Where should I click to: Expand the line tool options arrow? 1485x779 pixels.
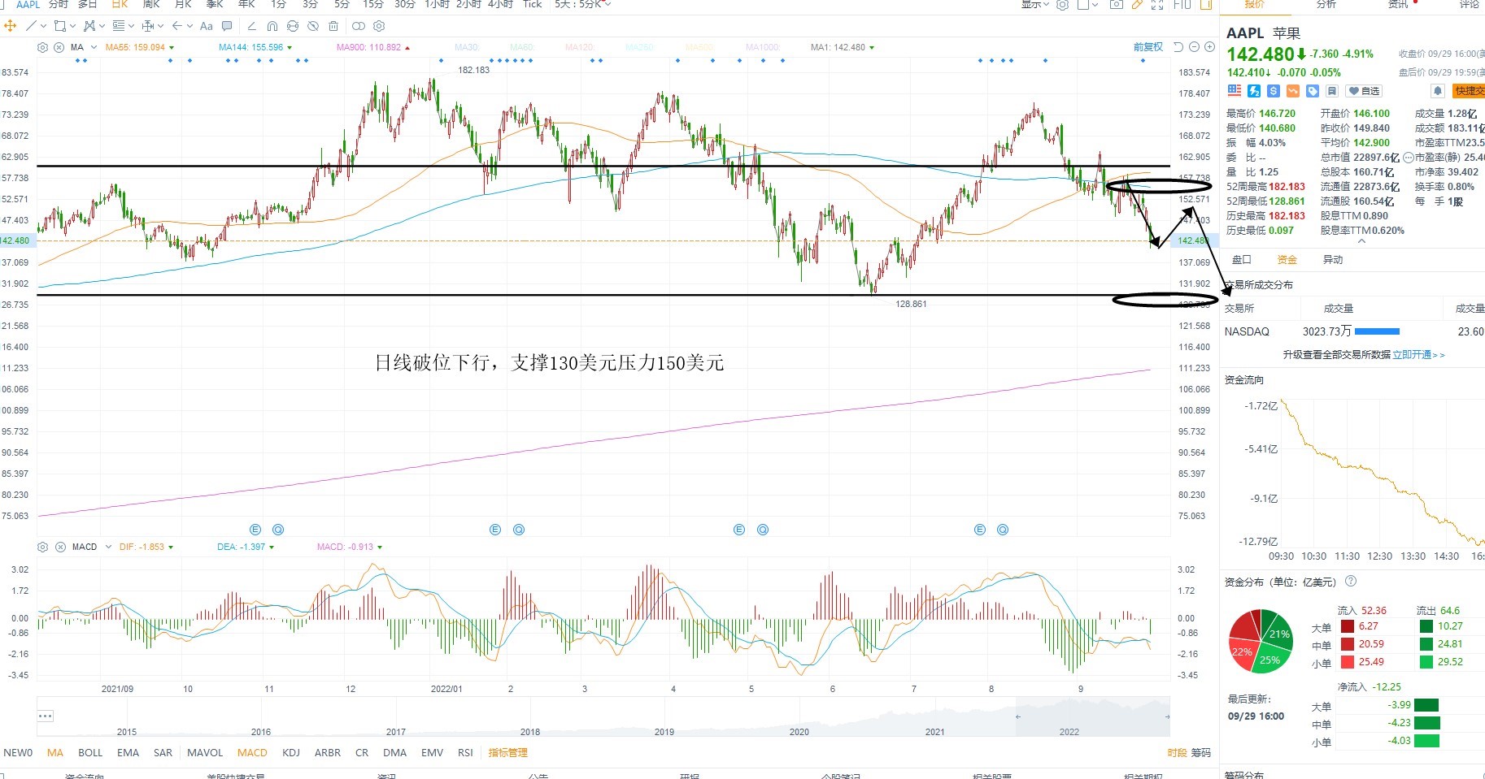click(43, 26)
